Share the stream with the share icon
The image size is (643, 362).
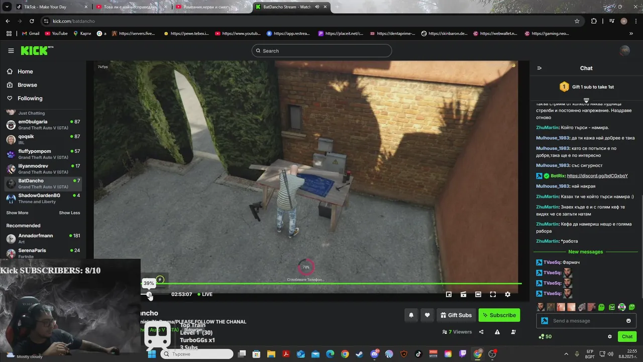(481, 332)
